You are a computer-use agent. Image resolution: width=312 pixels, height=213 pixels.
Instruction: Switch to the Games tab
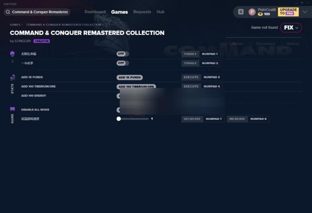(x=119, y=12)
